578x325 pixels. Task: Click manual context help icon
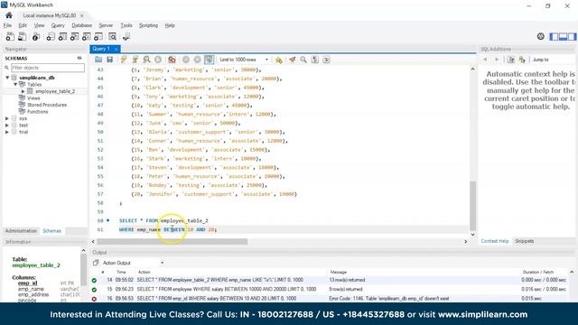pyautogui.click(x=511, y=60)
